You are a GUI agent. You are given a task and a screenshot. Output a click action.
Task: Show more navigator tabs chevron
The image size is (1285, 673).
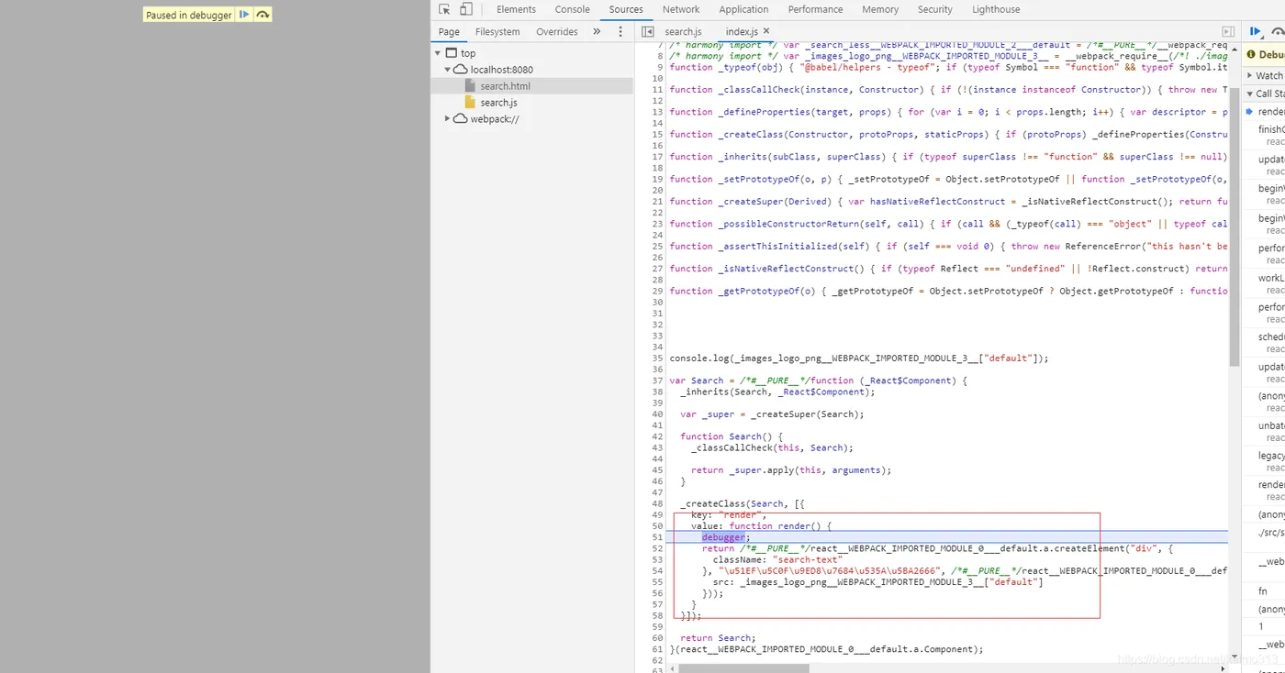[597, 31]
